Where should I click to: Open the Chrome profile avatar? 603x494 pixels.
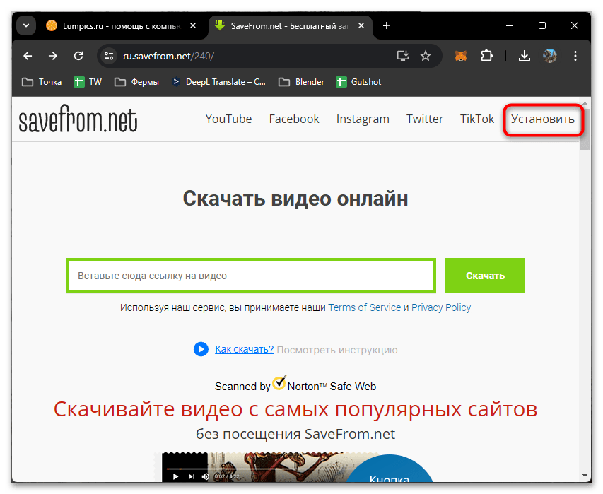tap(550, 55)
